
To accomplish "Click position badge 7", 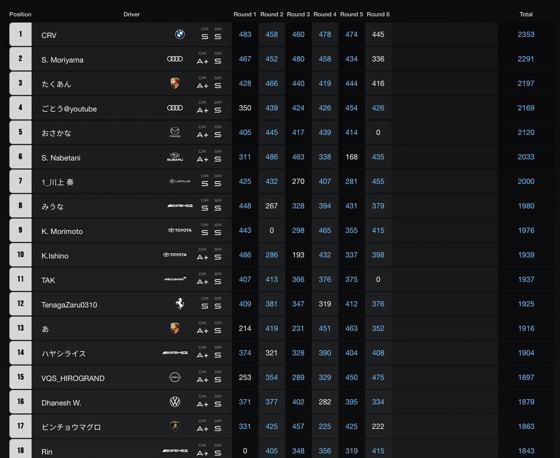I will click(x=21, y=181).
